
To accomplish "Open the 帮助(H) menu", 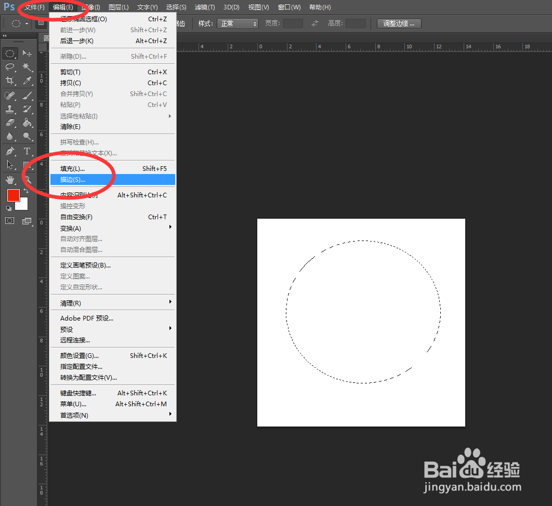I will 320,7.
